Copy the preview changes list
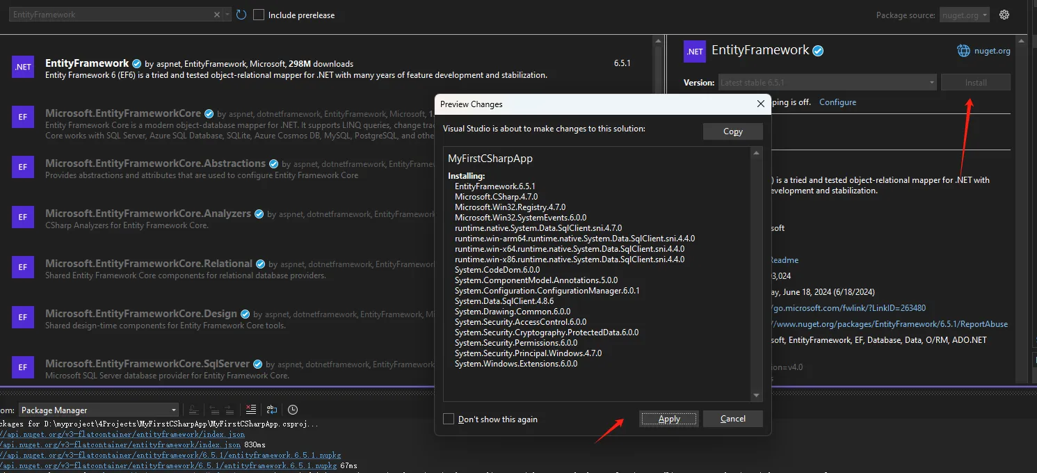1037x473 pixels. pos(733,131)
